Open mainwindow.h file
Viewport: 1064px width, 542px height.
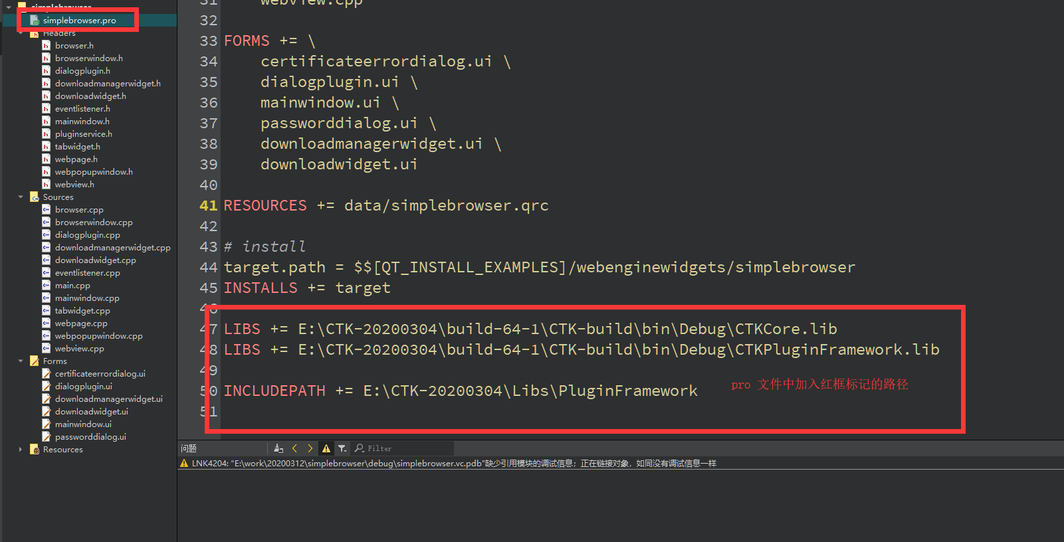pos(82,122)
